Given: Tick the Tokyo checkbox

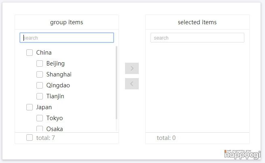Looking at the screenshot, I should (40, 118).
